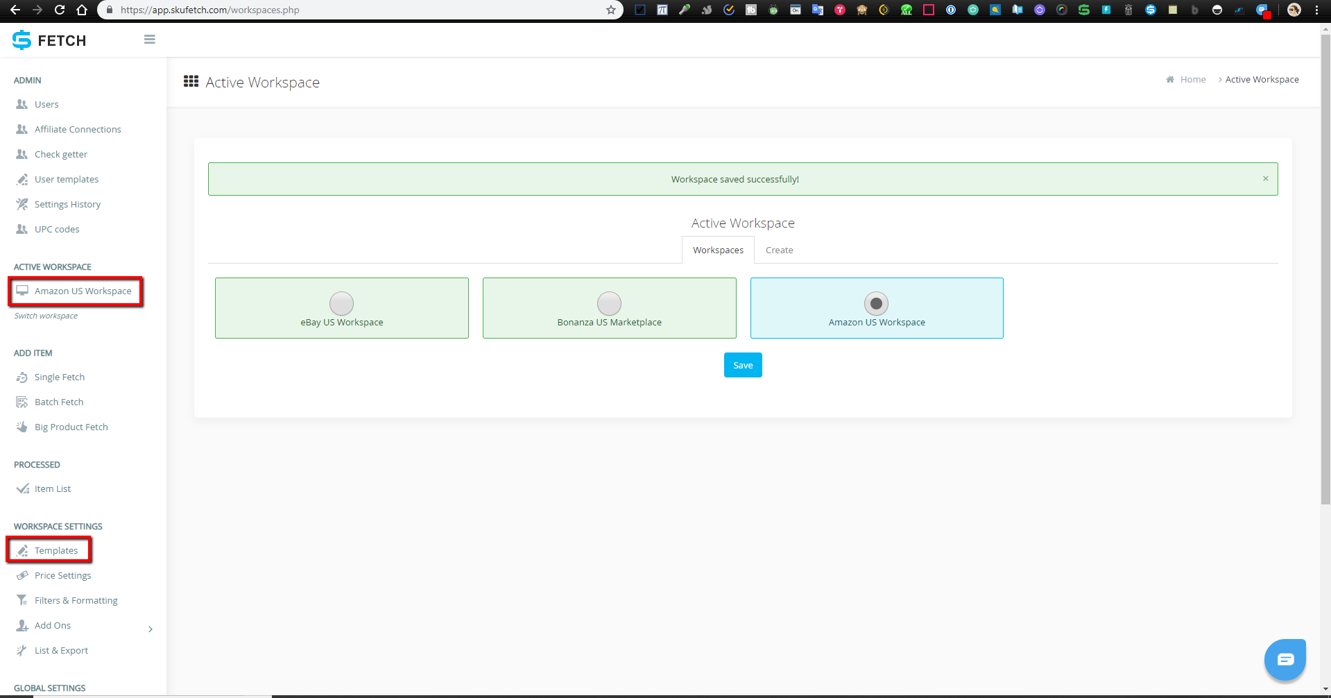This screenshot has height=698, width=1331.
Task: Click the pink square extension icon
Action: click(x=929, y=10)
